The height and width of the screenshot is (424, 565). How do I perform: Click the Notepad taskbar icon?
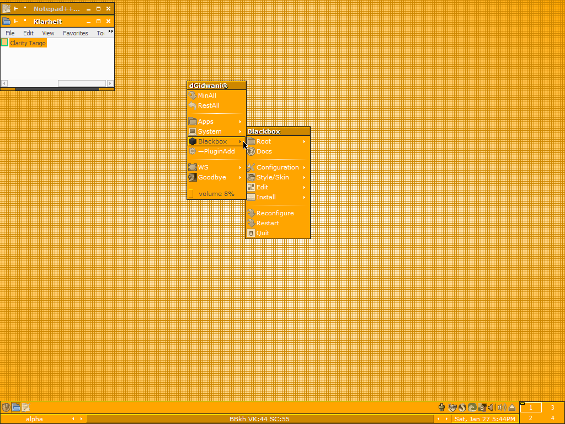pyautogui.click(x=25, y=407)
